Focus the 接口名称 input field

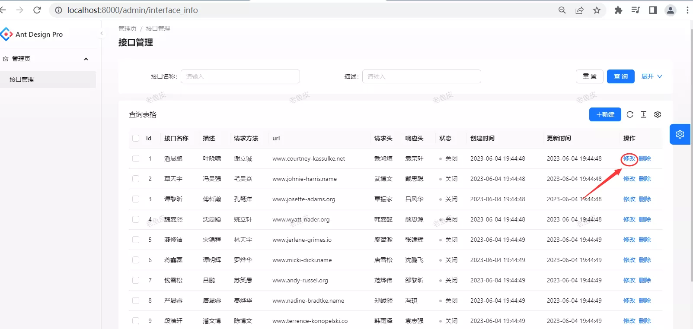coord(240,76)
